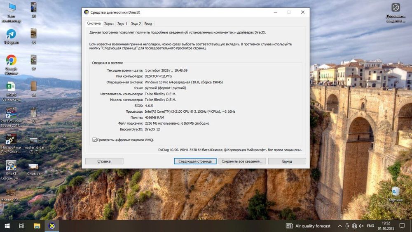
Task: Switch to the Звук 1 tab
Action: 122,24
